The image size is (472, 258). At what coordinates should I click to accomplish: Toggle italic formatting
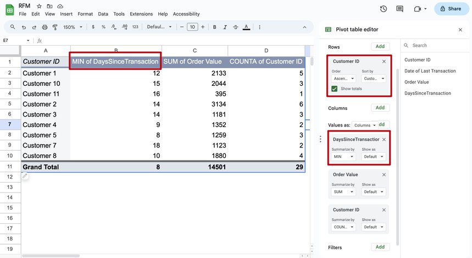(225, 27)
